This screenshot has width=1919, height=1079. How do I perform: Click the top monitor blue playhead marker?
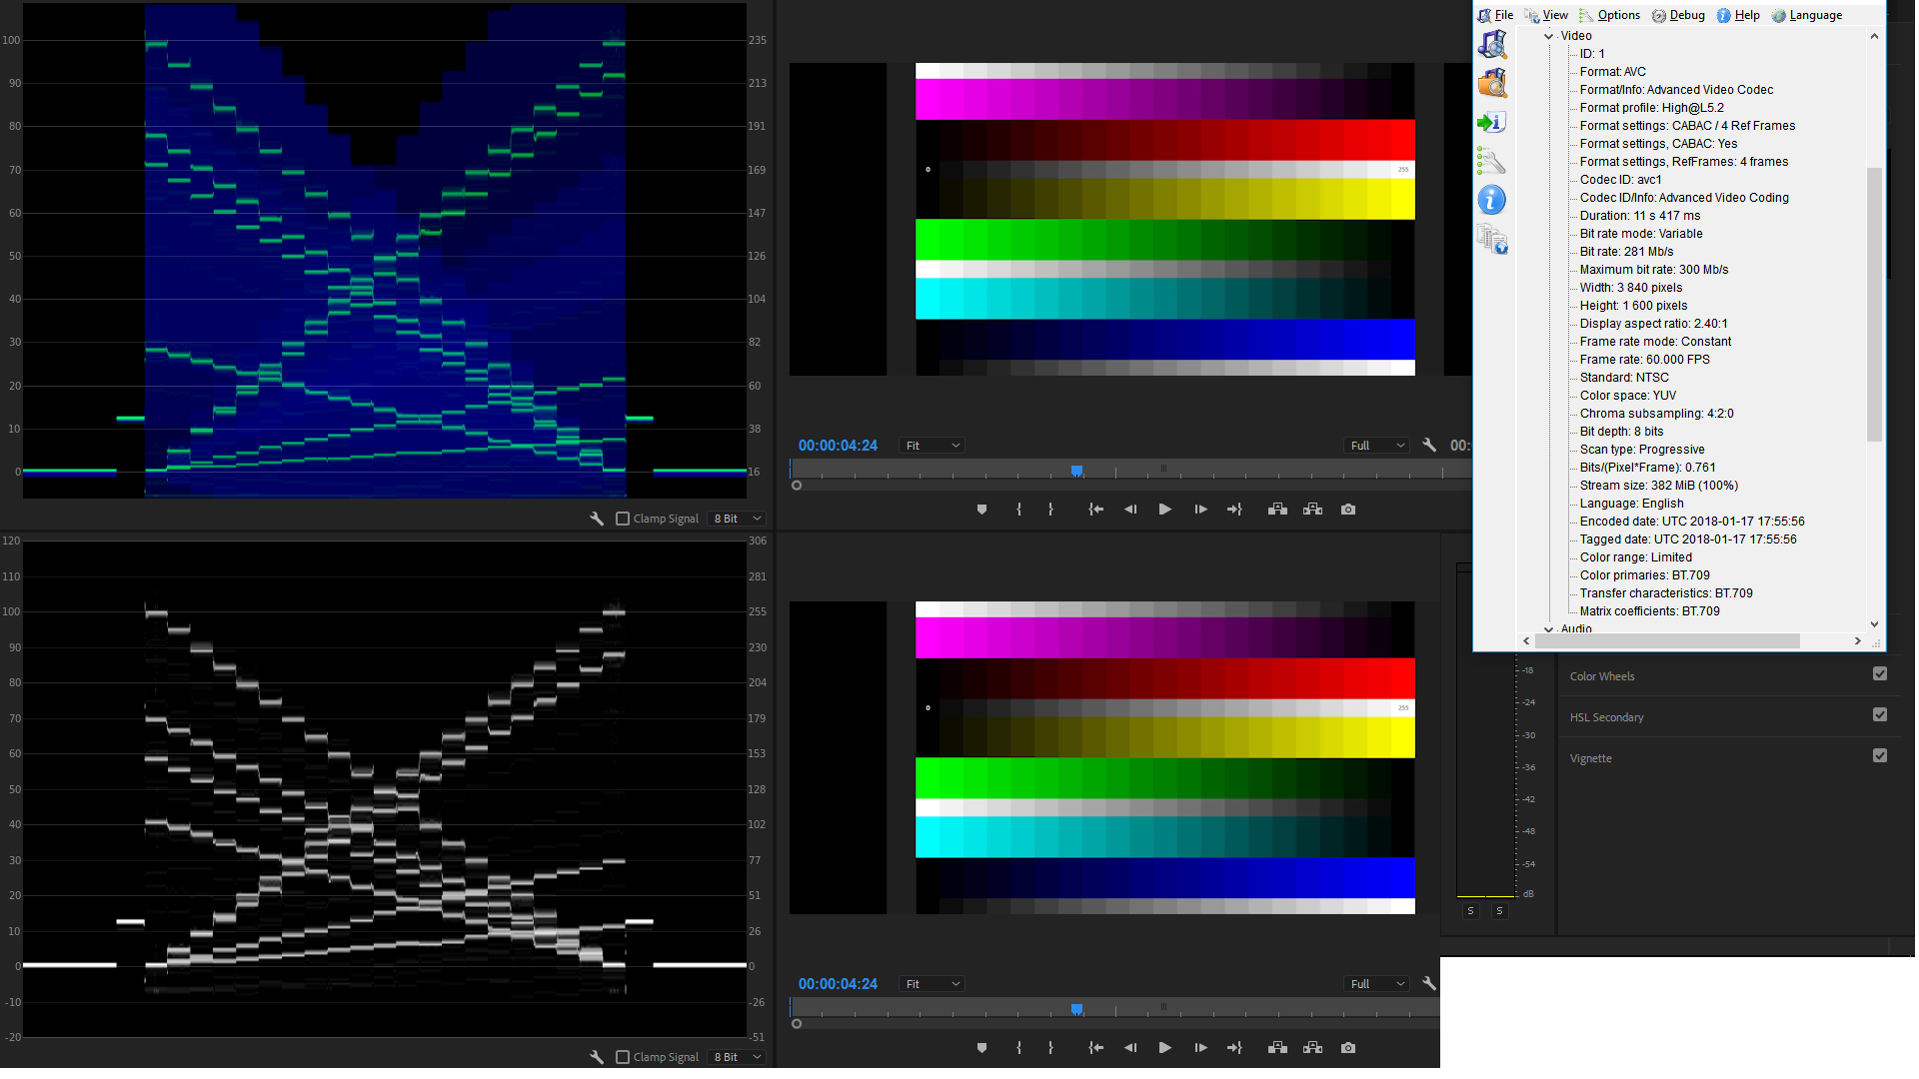1076,471
